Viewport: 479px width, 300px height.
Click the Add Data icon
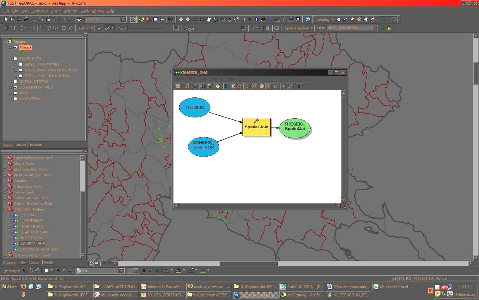(x=79, y=19)
